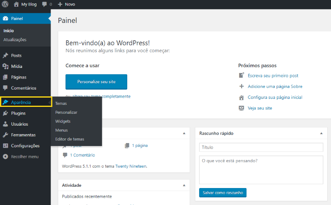The height and width of the screenshot is (205, 331).
Task: Click the comment icon beside 1 Comentário
Action: click(x=65, y=155)
